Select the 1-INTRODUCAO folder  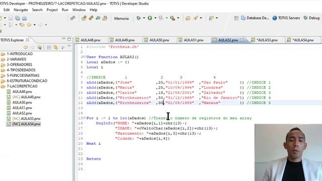click(20, 54)
